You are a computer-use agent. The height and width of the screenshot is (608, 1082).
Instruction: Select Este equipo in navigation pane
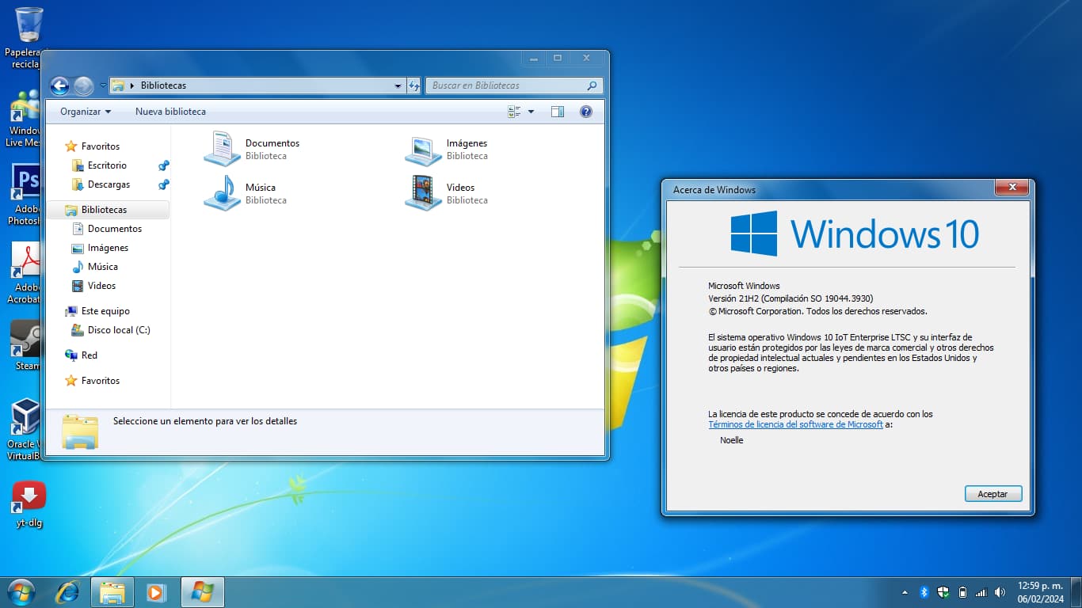tap(105, 311)
